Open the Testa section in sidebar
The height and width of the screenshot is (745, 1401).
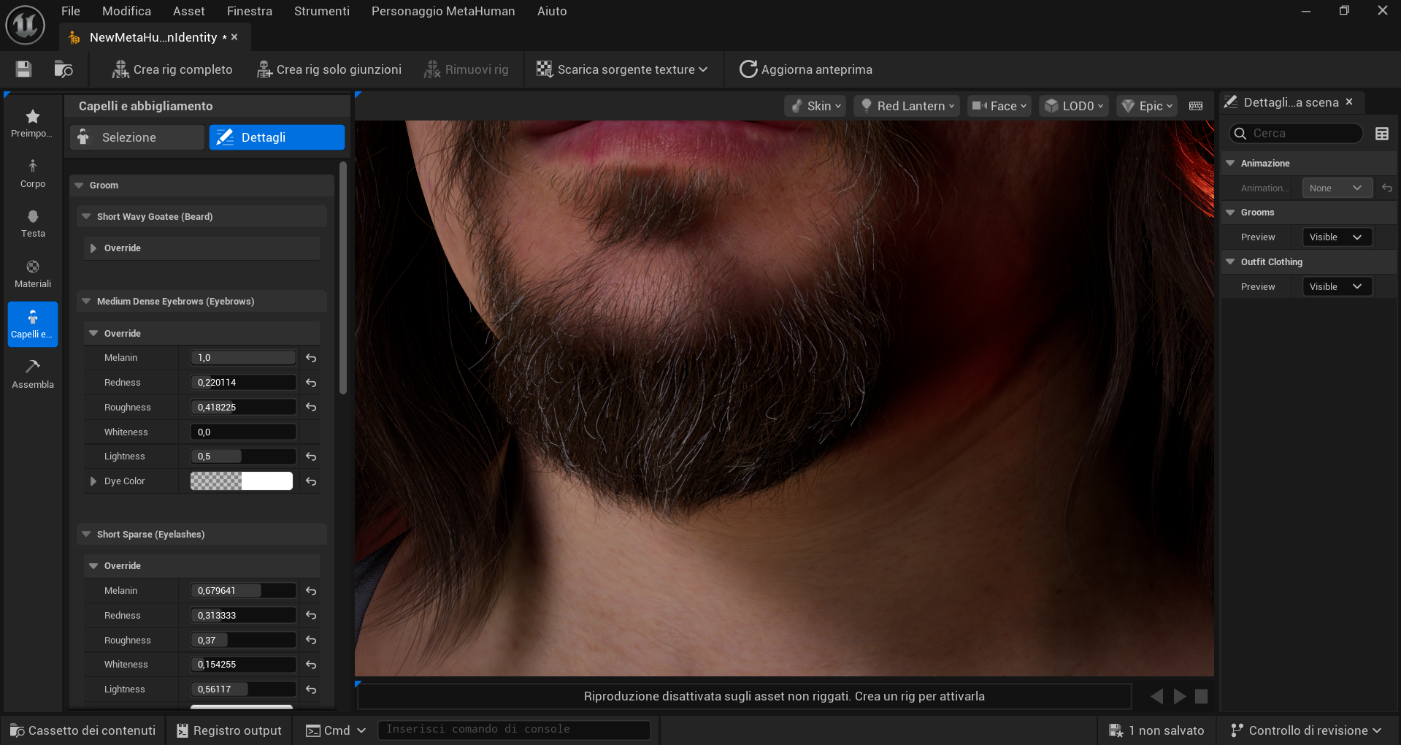33,223
